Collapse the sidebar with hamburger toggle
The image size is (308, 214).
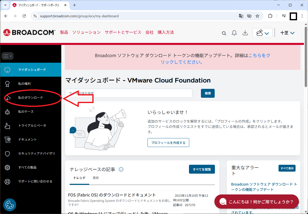[7, 56]
